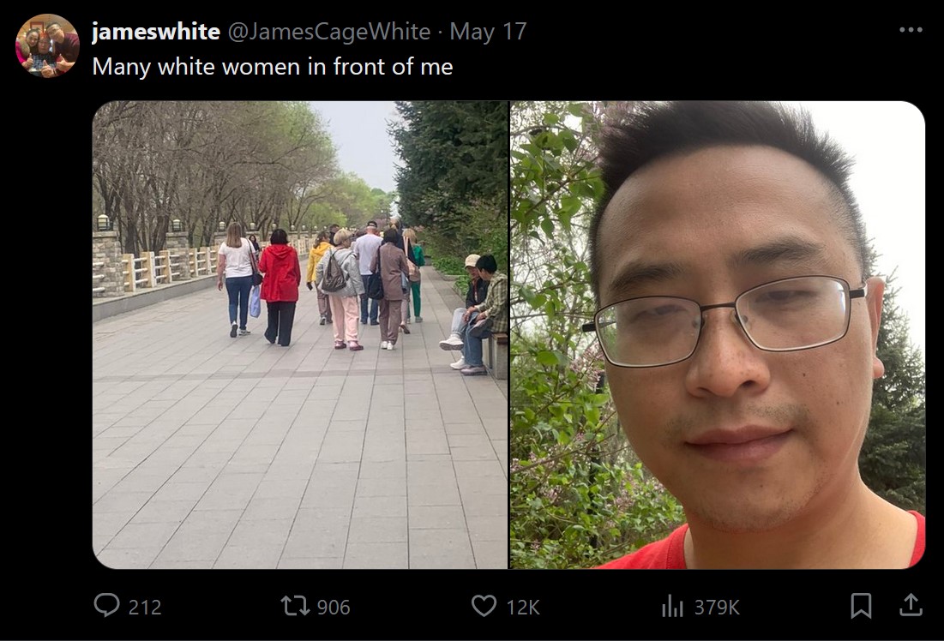Image resolution: width=944 pixels, height=641 pixels.
Task: Enlarge the right selfie photo
Action: [x=718, y=335]
